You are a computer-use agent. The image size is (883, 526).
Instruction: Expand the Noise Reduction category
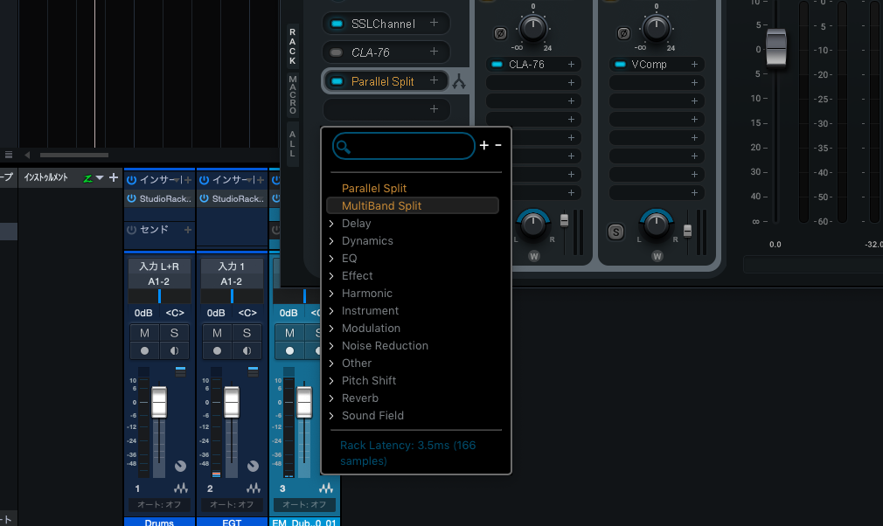(x=331, y=345)
